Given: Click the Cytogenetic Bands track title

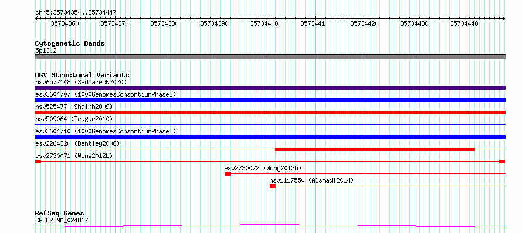Looking at the screenshot, I should tap(70, 43).
